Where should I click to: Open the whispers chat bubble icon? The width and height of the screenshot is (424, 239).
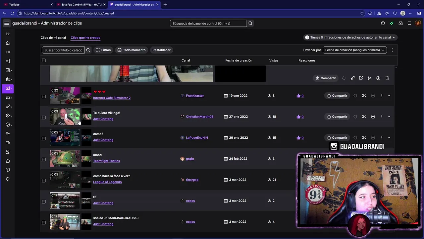coord(409,23)
